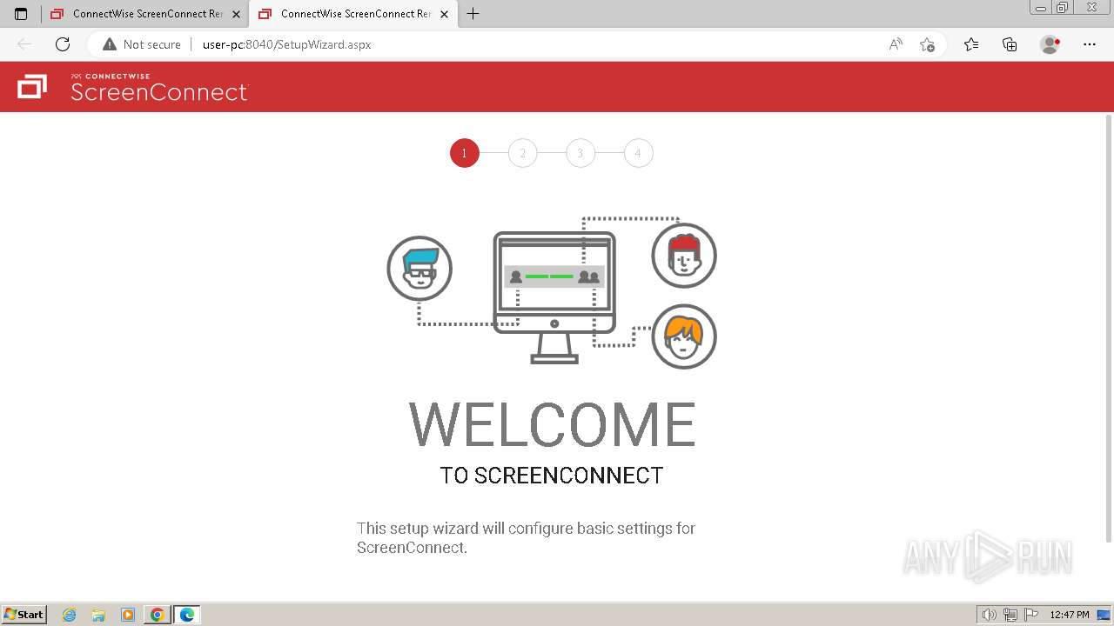This screenshot has width=1114, height=626.
Task: Jump to wizard step 4 indicator
Action: point(638,153)
